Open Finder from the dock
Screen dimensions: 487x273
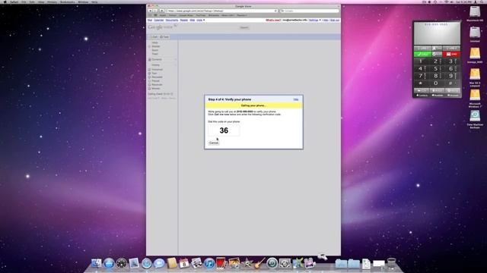point(97,263)
